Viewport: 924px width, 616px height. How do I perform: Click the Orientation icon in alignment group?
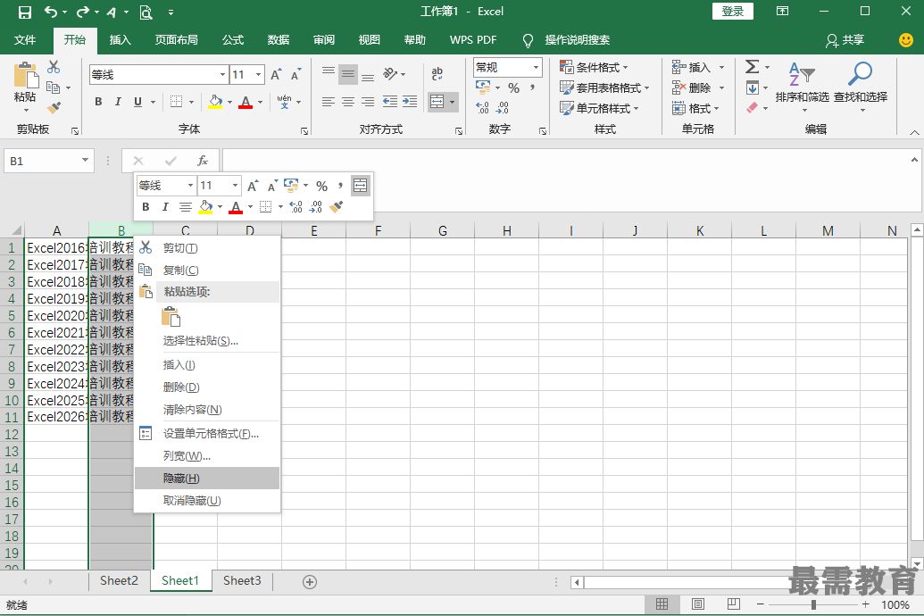[x=390, y=74]
